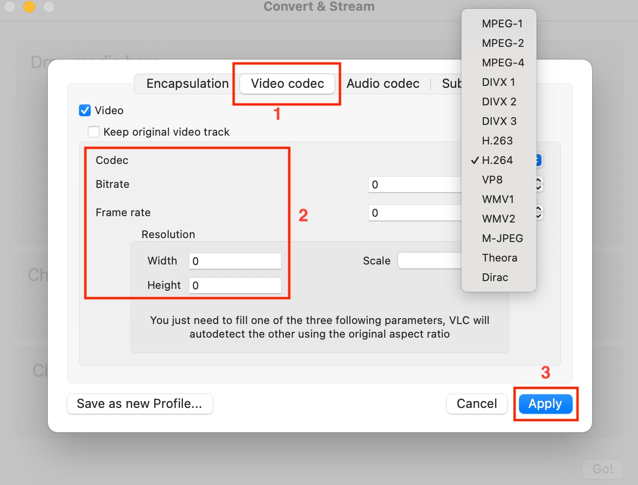638x485 pixels.
Task: Select M-JPEG from the codec list
Action: pos(502,238)
